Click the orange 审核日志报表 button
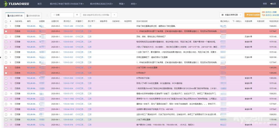279x128 pixels. click(252, 15)
